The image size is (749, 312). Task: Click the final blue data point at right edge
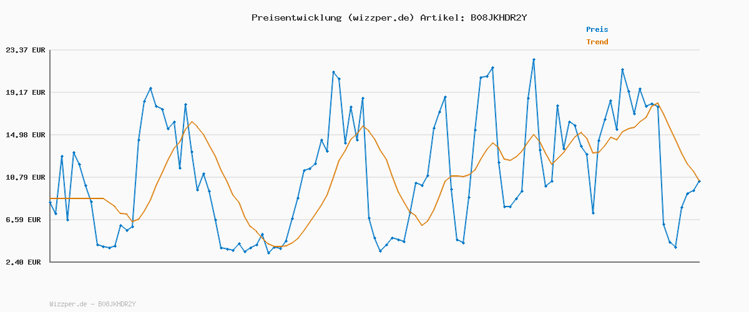(699, 181)
